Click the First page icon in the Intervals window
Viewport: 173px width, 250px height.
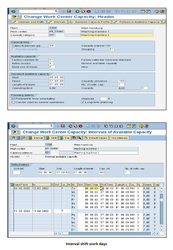click(106, 126)
